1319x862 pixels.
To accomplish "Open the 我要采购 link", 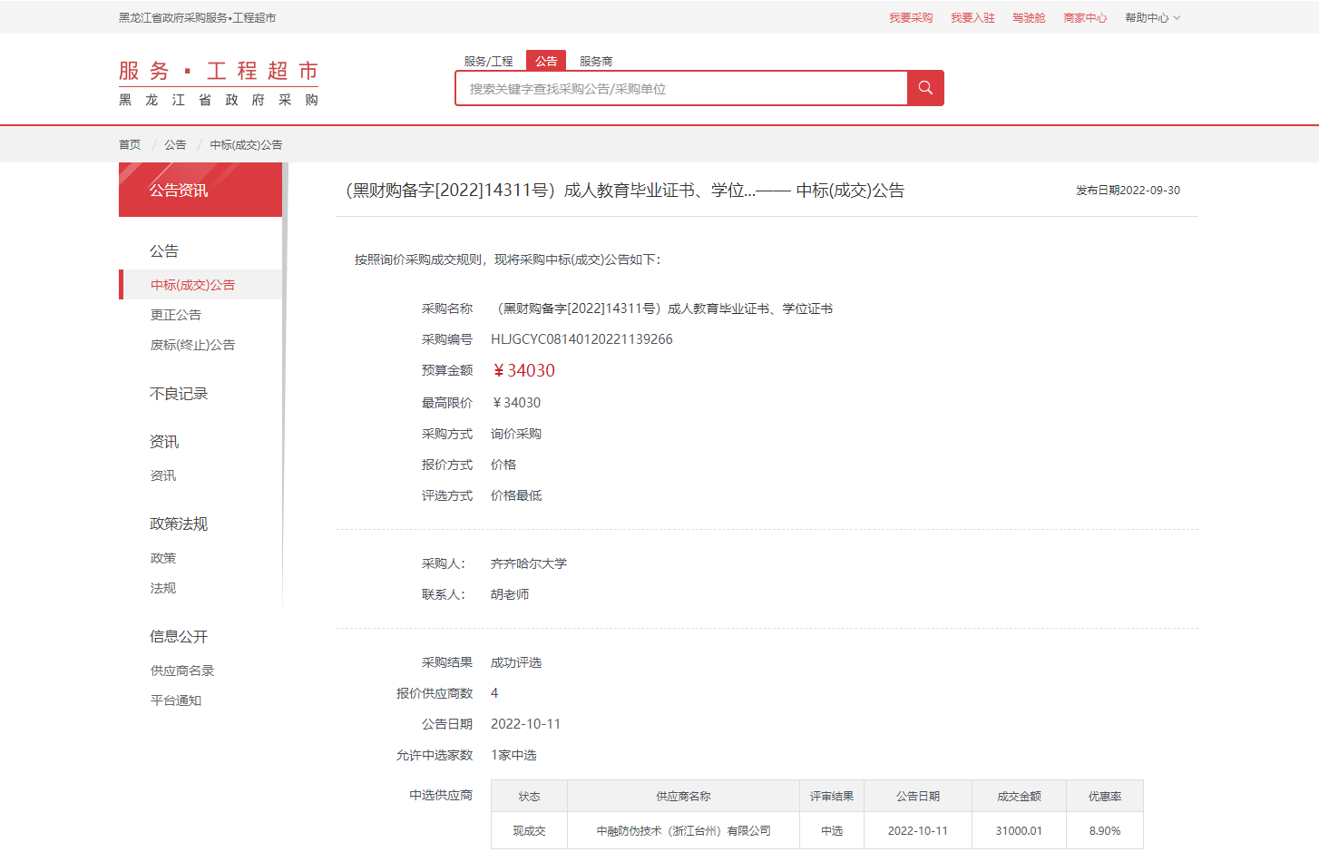I will pos(911,18).
